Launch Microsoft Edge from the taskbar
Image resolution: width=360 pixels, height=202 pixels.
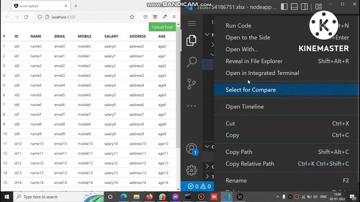(124, 197)
